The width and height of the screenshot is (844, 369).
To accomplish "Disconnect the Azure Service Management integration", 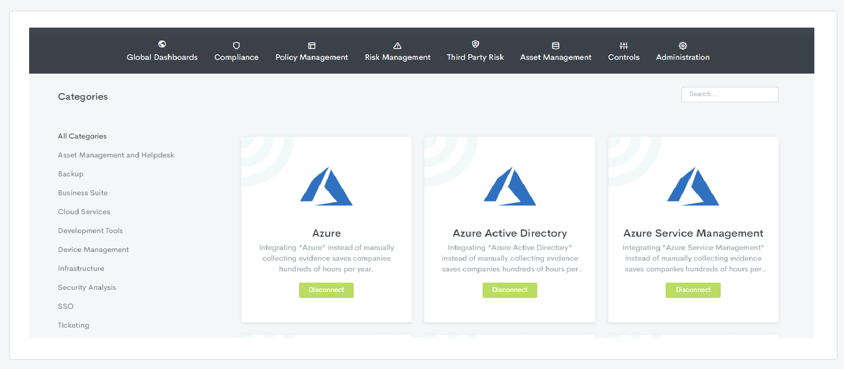I will click(x=693, y=290).
